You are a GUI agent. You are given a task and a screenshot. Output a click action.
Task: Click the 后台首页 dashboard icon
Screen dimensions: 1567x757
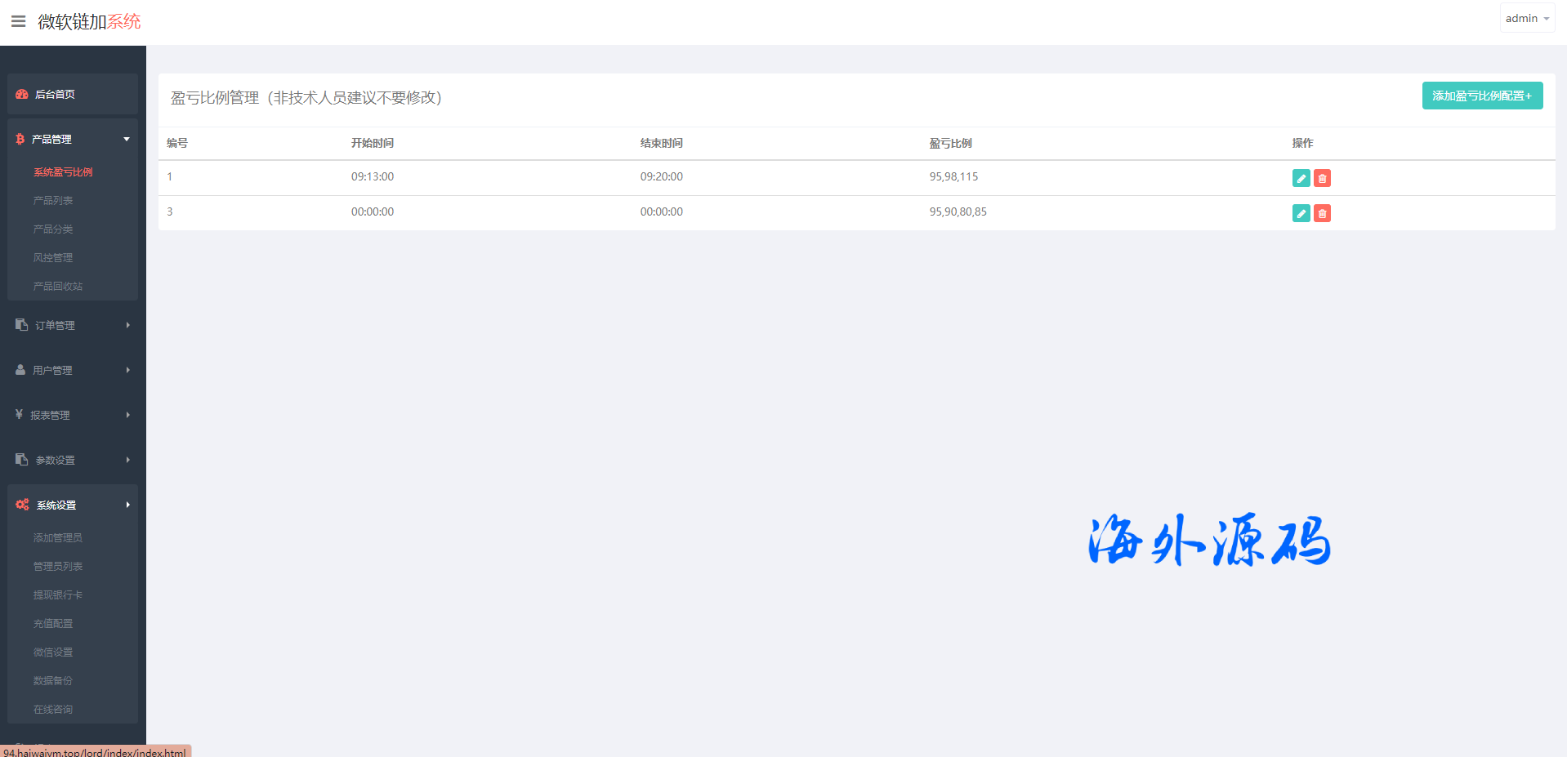pyautogui.click(x=22, y=95)
